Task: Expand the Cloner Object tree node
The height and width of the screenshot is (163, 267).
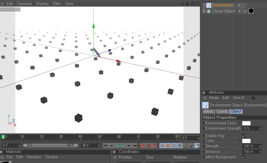Action: [204, 11]
